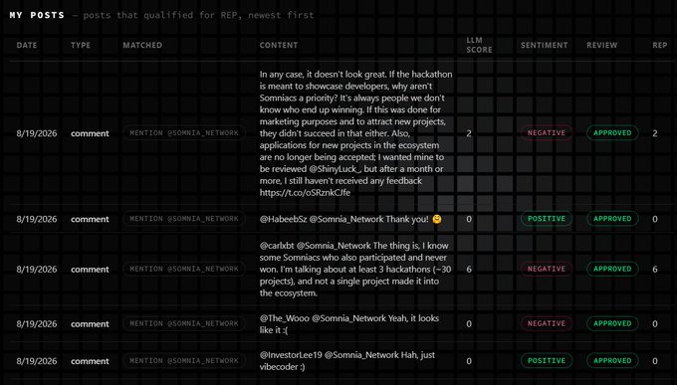Click the smiling emoji after Thank you!
This screenshot has height=385, width=677.
click(436, 219)
